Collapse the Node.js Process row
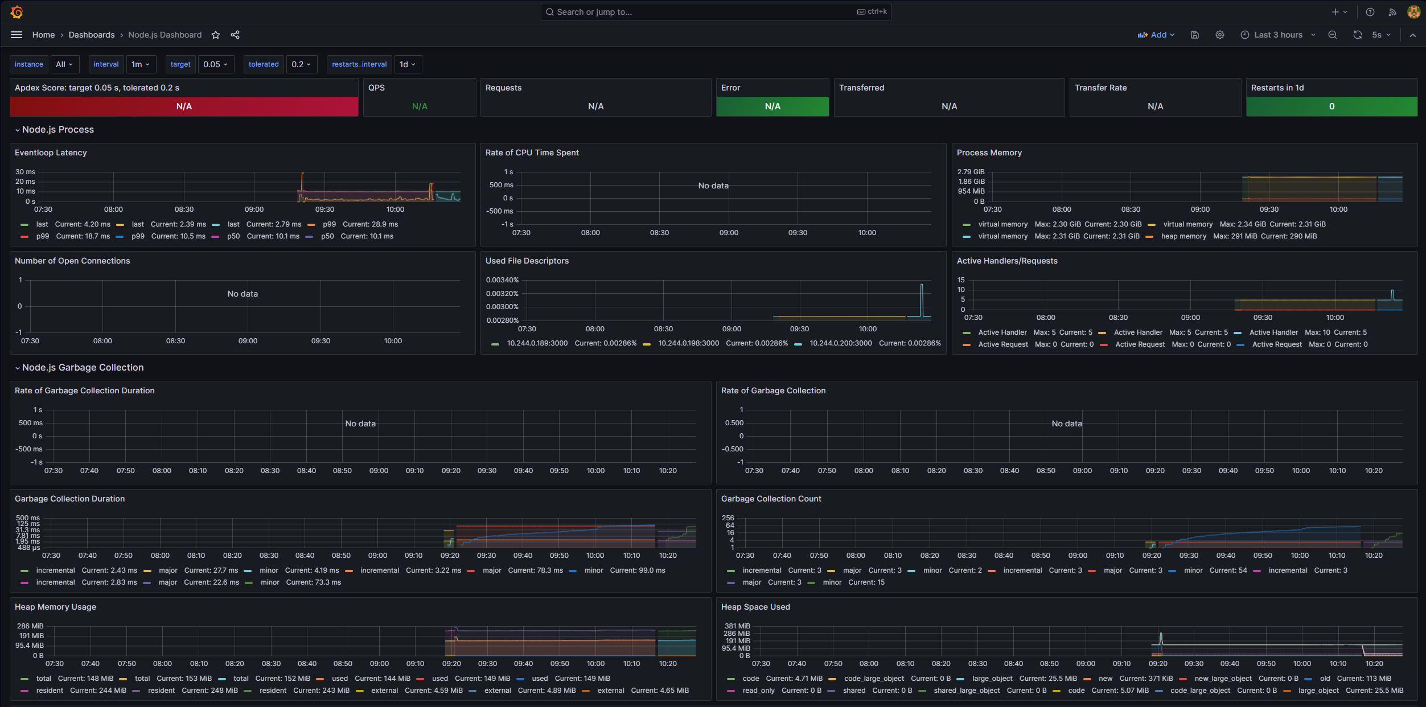 (57, 130)
